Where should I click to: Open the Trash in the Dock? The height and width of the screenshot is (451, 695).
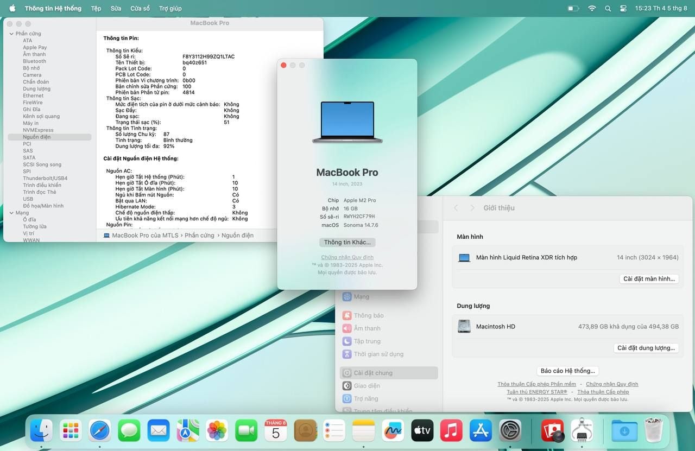tap(654, 430)
